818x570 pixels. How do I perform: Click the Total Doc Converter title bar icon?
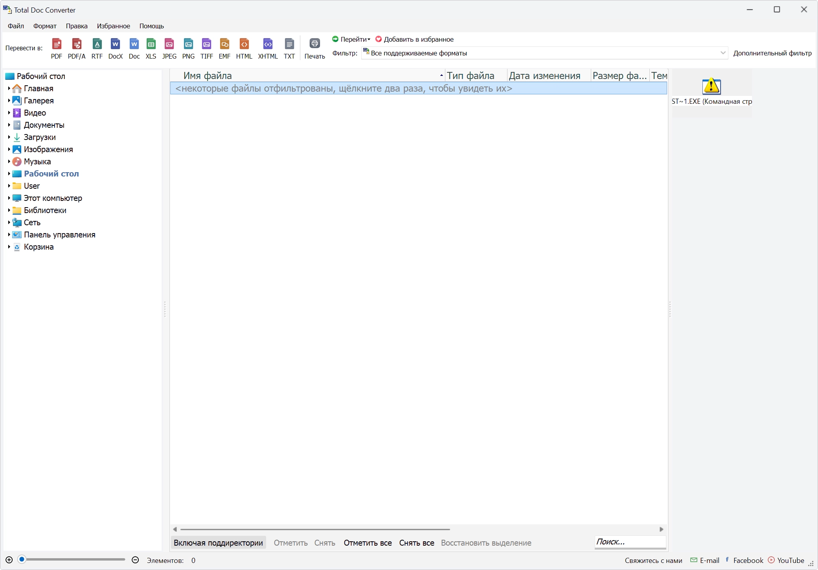[x=7, y=9]
